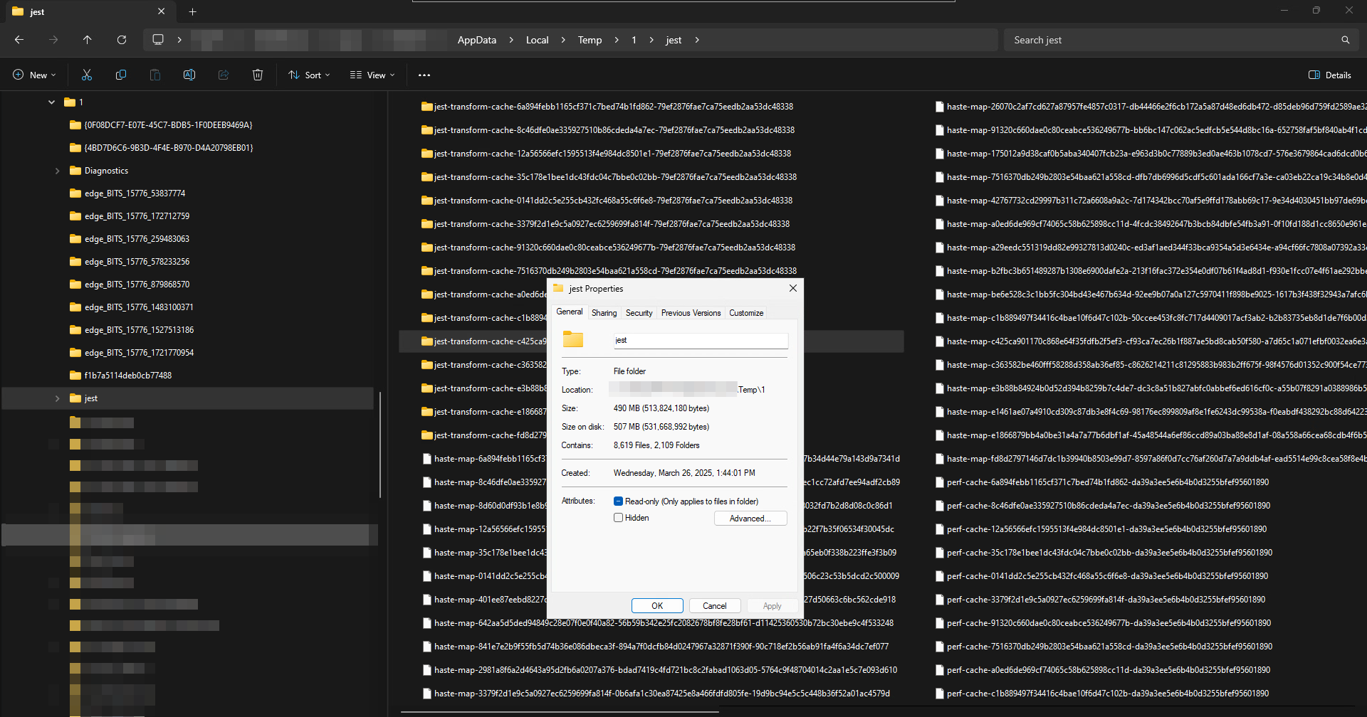
Task: Select jest-transform-cache-6a894febb folder icon
Action: [427, 107]
